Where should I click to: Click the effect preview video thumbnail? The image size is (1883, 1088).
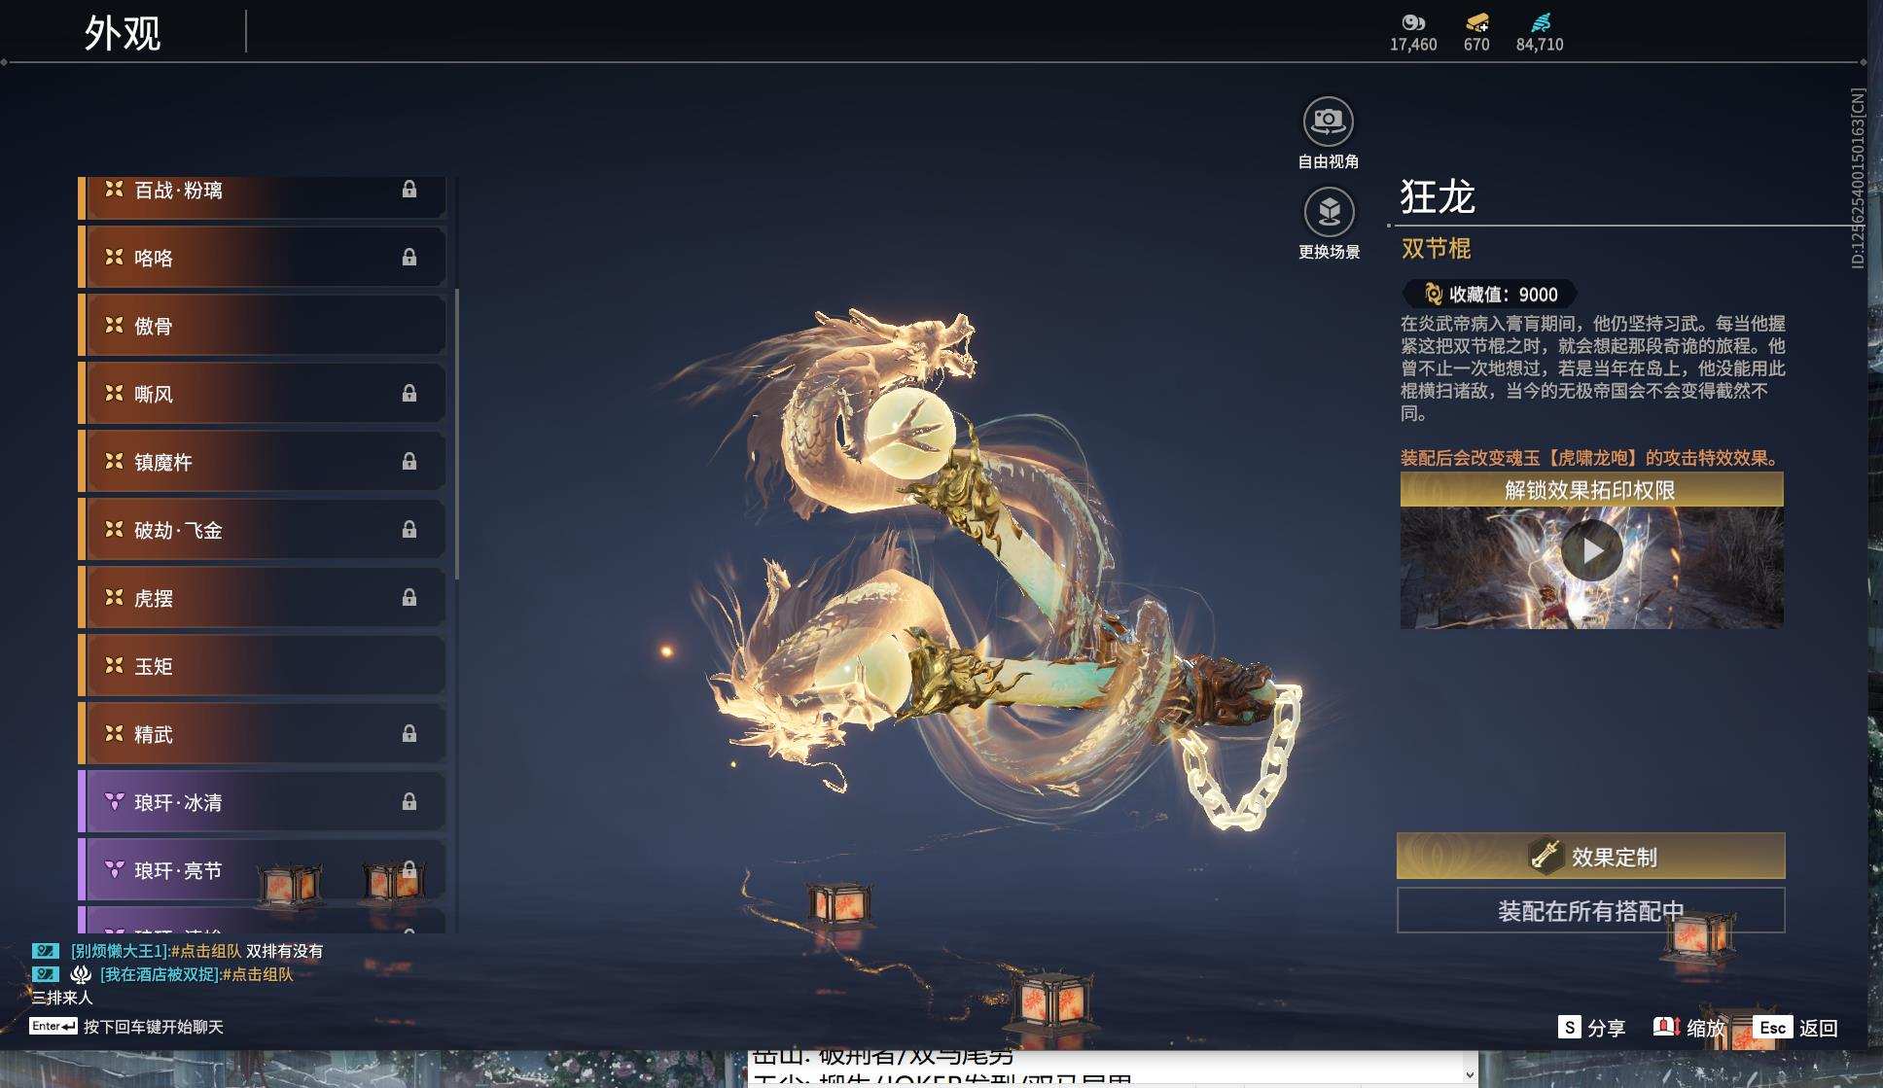click(1591, 568)
